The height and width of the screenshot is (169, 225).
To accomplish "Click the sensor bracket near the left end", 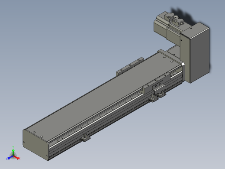I will (x=85, y=137).
